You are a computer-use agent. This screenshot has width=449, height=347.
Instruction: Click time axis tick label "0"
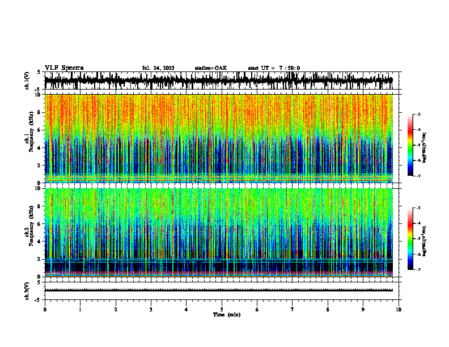[45, 310]
